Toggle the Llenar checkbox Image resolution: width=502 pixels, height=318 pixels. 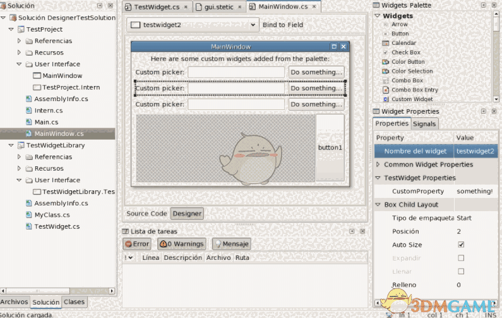tap(461, 271)
